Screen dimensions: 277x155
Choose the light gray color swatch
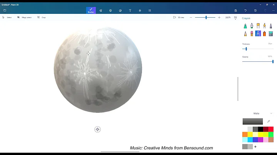[250, 129]
